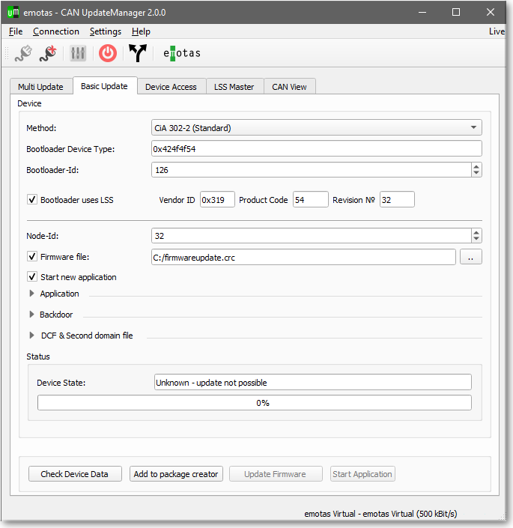Viewport: 513px width, 528px height.
Task: Click the browse button next to firmware file
Action: (470, 257)
